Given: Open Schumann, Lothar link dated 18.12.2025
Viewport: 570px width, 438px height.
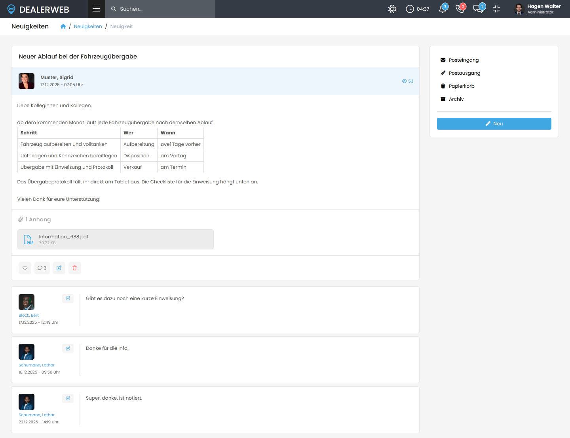Looking at the screenshot, I should tap(36, 365).
